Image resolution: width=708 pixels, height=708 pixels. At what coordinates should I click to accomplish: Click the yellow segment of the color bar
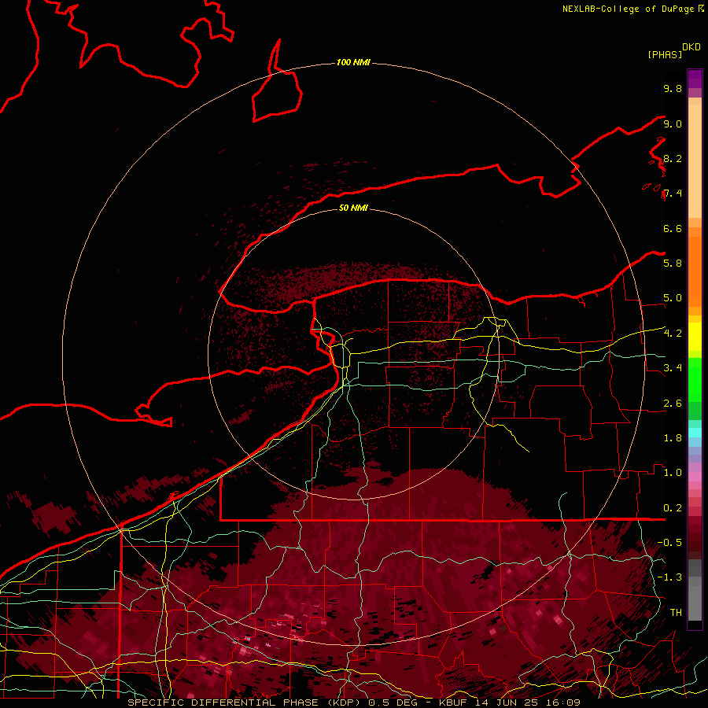pyautogui.click(x=695, y=337)
